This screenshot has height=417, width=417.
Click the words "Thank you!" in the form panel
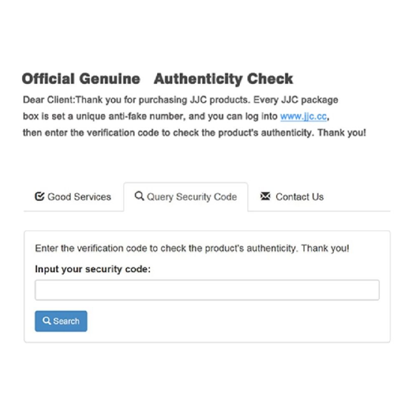[x=325, y=249]
